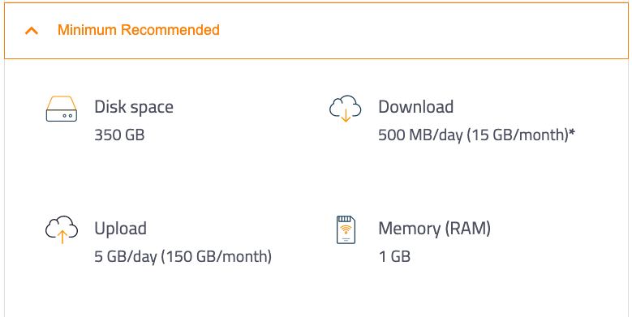Click the 150 GB/month text
This screenshot has width=632, height=317.
[x=216, y=256]
